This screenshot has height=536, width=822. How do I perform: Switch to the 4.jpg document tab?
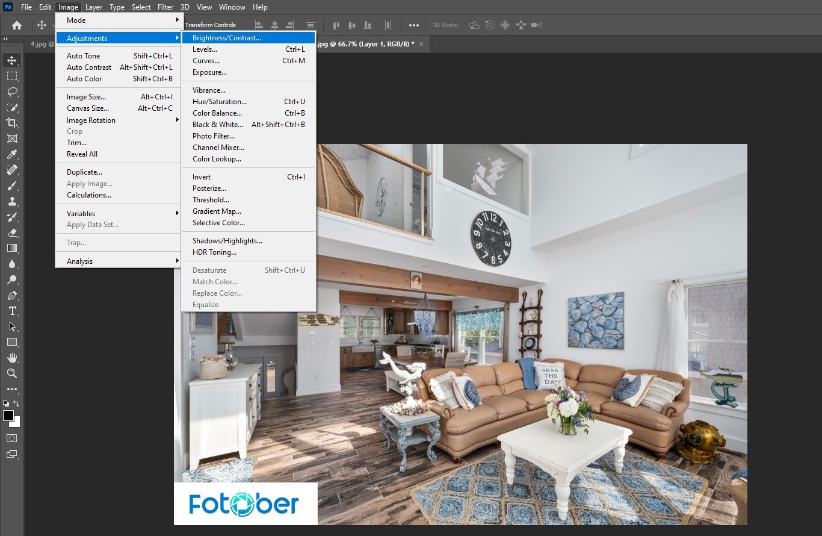coord(40,44)
